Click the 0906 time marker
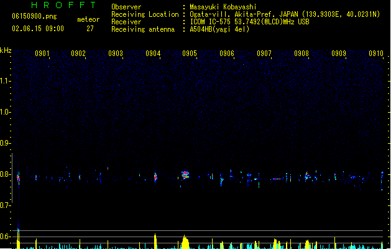This screenshot has height=249, width=391. click(227, 54)
